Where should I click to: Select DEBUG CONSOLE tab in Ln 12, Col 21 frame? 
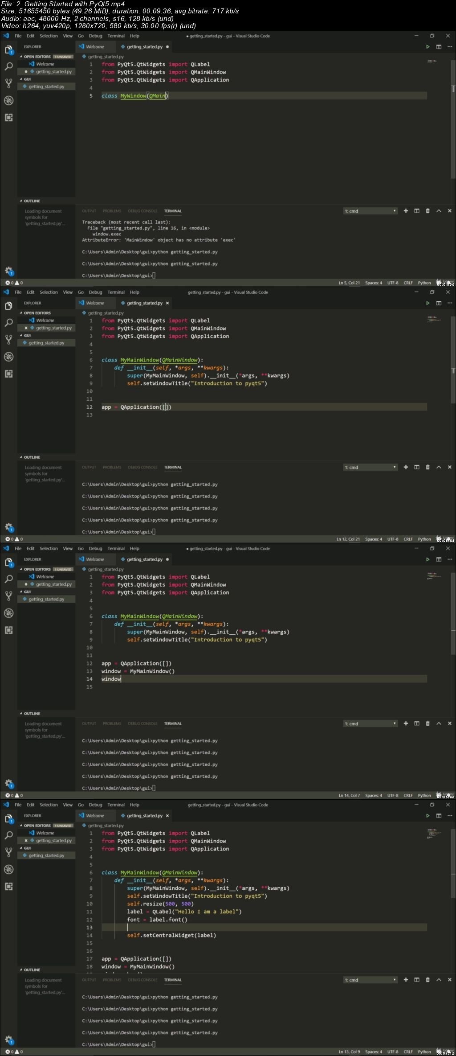[x=142, y=467]
